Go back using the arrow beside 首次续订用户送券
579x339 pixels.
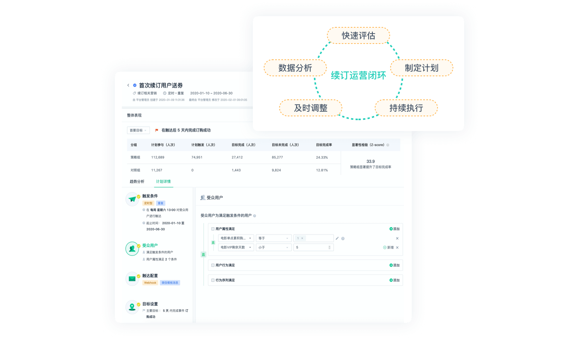[x=128, y=86]
